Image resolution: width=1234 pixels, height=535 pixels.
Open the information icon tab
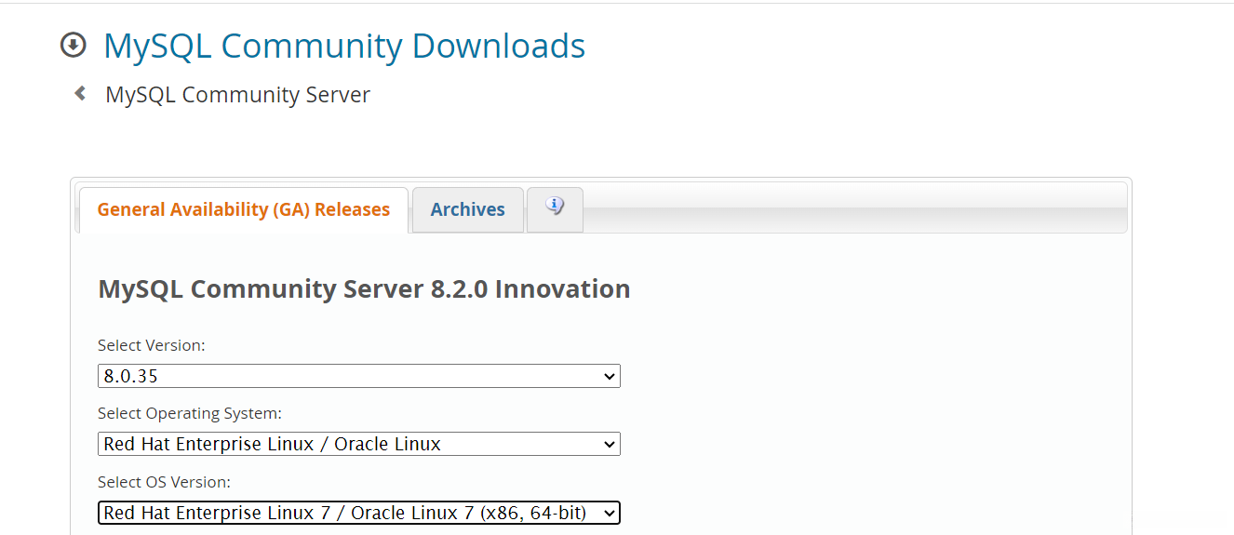pyautogui.click(x=555, y=209)
